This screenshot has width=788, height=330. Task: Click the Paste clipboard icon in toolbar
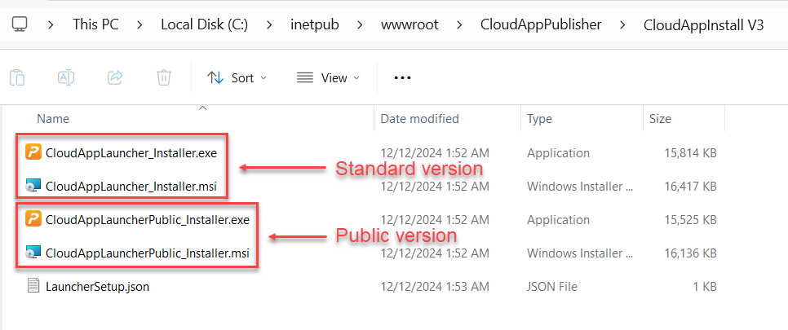[17, 78]
